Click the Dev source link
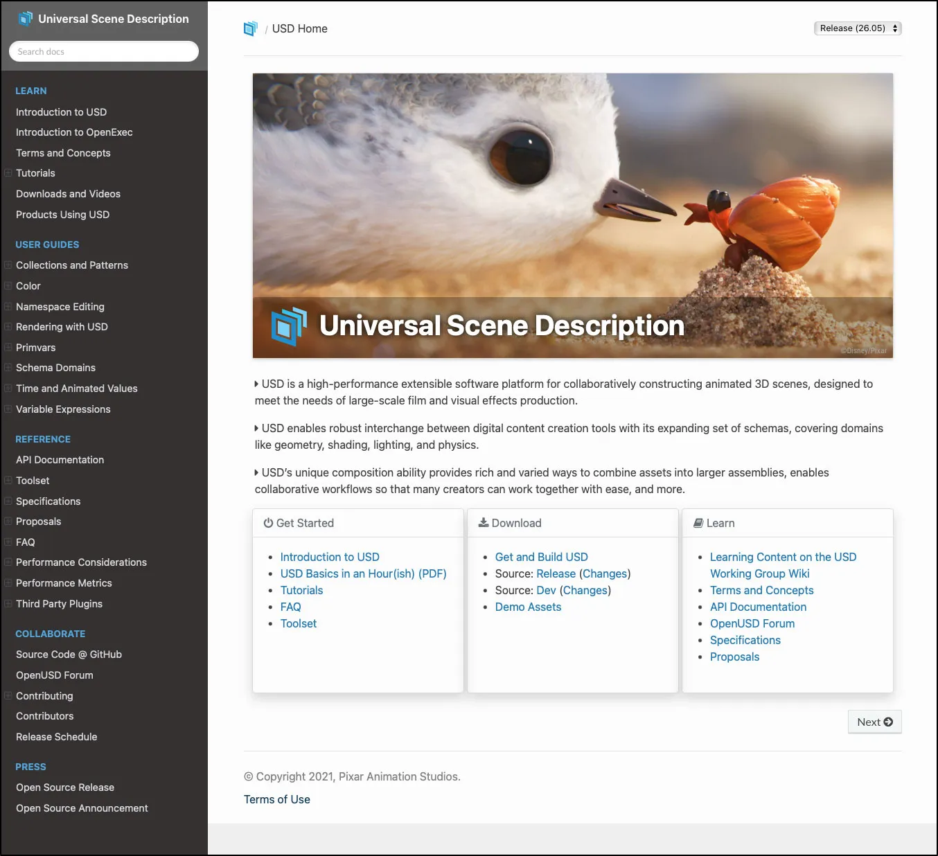The image size is (938, 856). 546,590
